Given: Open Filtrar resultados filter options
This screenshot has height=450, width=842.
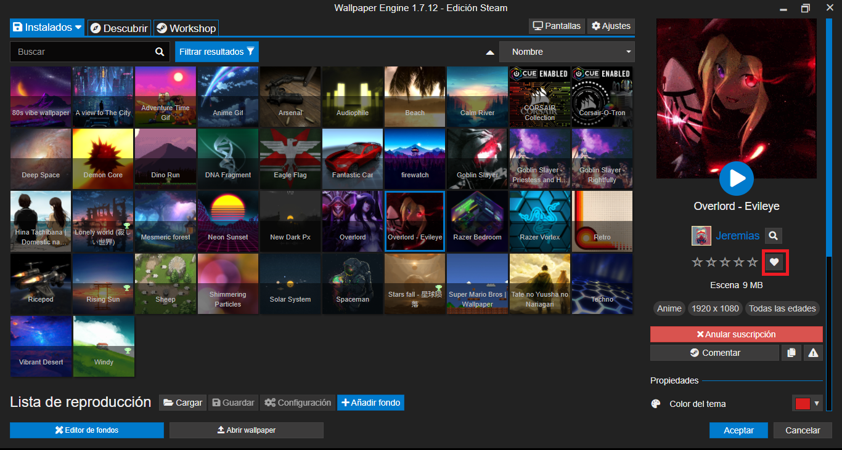Looking at the screenshot, I should coord(216,52).
